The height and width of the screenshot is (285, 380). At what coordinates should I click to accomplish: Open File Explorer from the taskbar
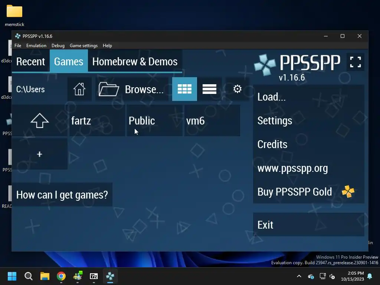[x=45, y=276]
